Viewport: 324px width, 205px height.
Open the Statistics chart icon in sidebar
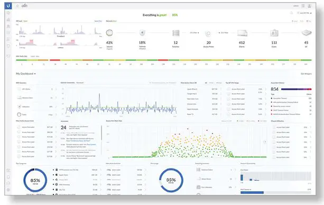pyautogui.click(x=8, y=20)
